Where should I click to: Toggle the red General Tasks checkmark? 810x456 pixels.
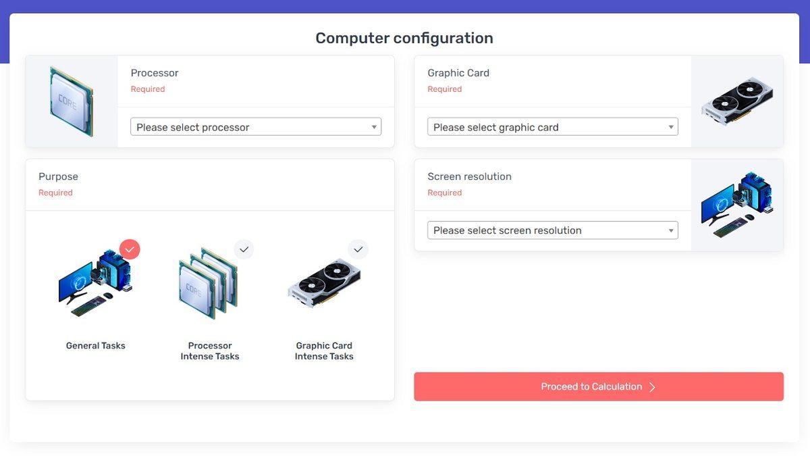[x=130, y=249]
